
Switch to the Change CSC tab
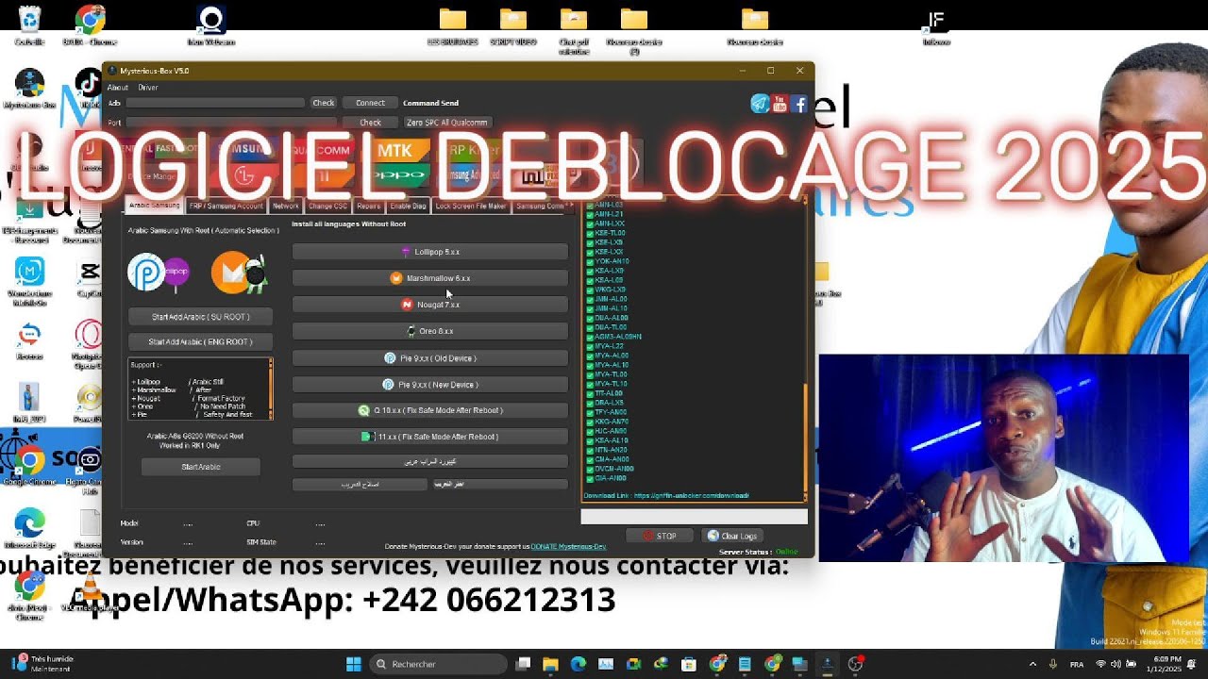point(327,206)
